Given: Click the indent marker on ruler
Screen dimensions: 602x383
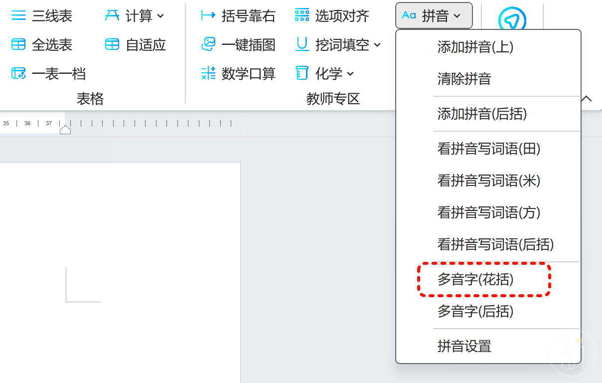Looking at the screenshot, I should click(65, 130).
